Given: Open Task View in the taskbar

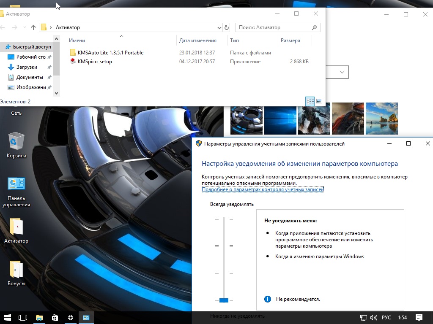Looking at the screenshot, I should coord(23,317).
